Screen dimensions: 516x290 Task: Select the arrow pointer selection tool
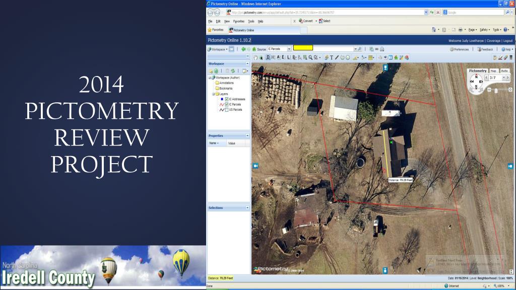261,57
